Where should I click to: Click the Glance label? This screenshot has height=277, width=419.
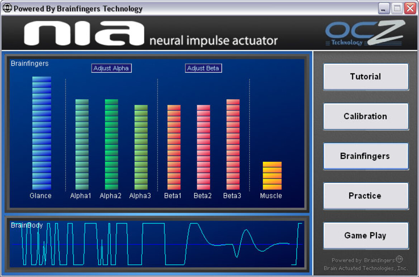(41, 196)
